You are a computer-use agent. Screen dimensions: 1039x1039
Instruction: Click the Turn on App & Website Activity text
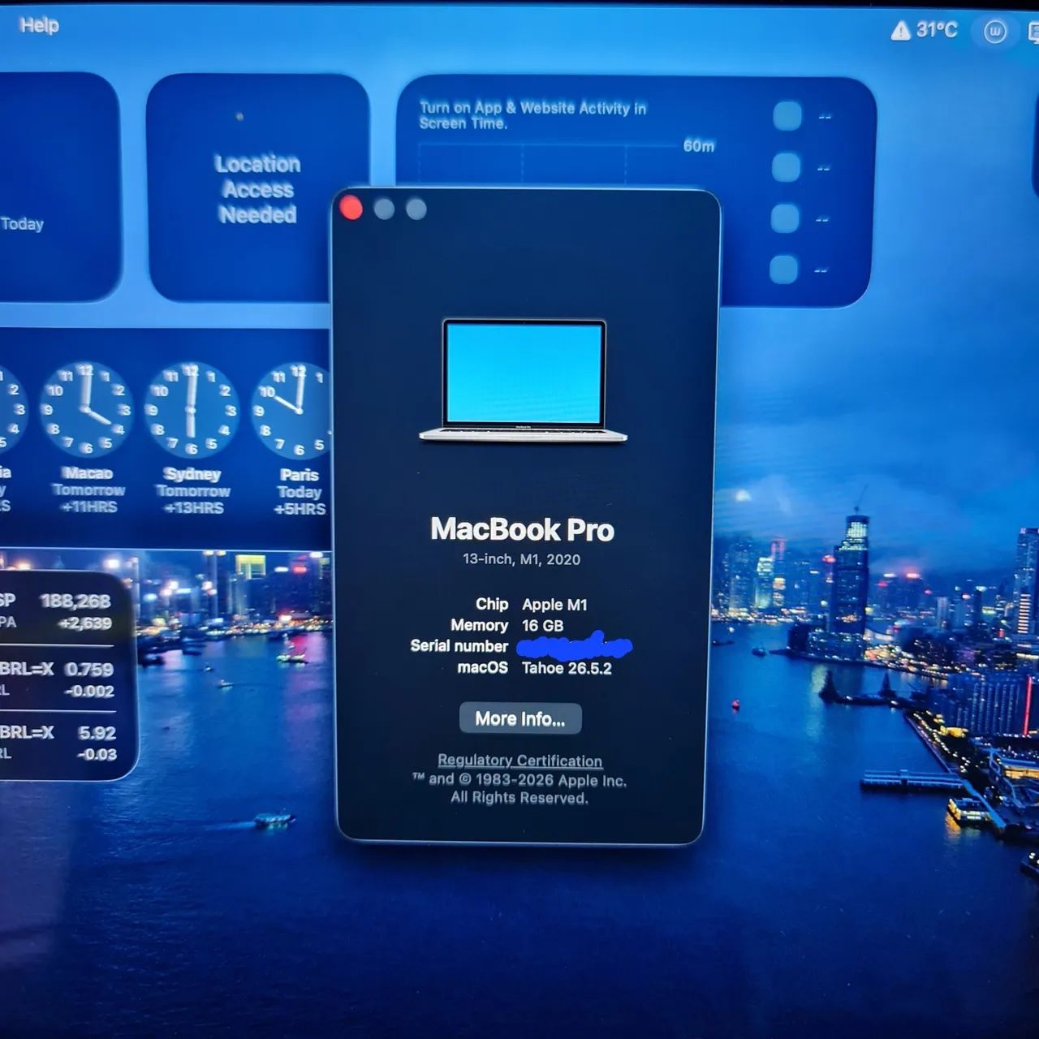point(532,115)
